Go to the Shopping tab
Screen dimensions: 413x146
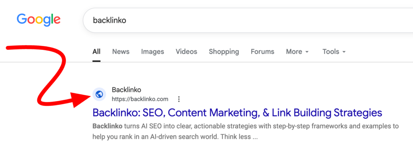[224, 52]
